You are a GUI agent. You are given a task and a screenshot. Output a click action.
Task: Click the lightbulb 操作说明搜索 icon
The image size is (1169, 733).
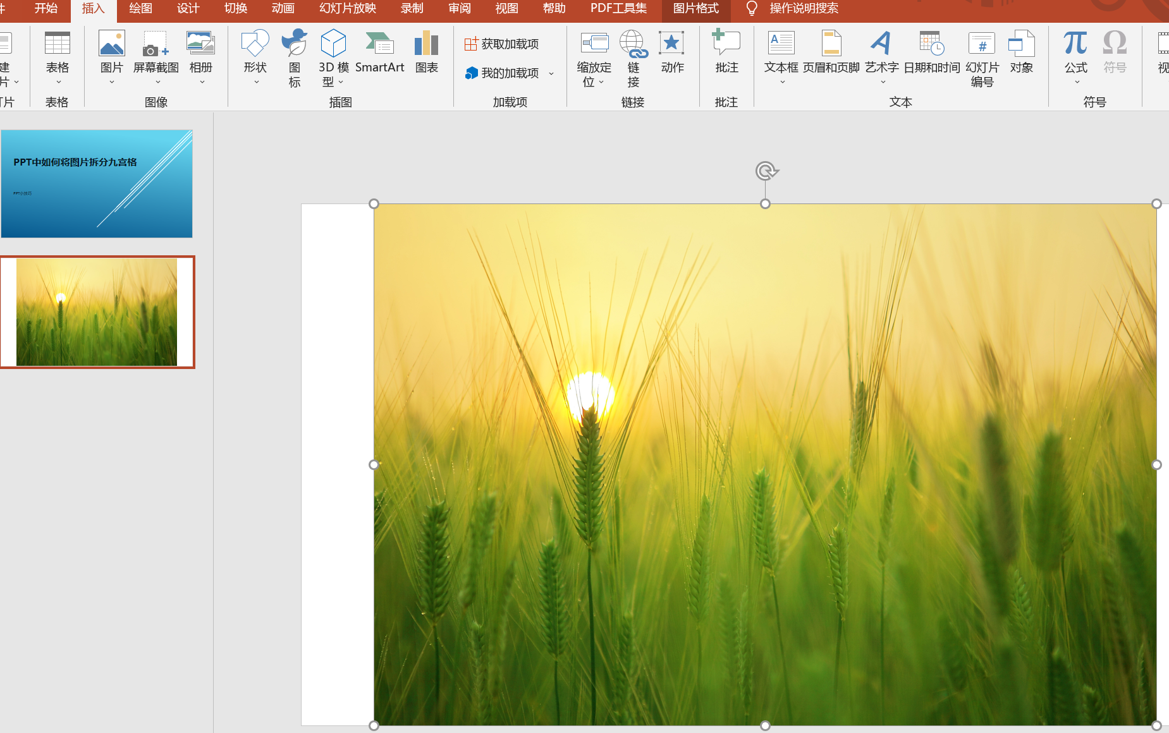click(751, 8)
